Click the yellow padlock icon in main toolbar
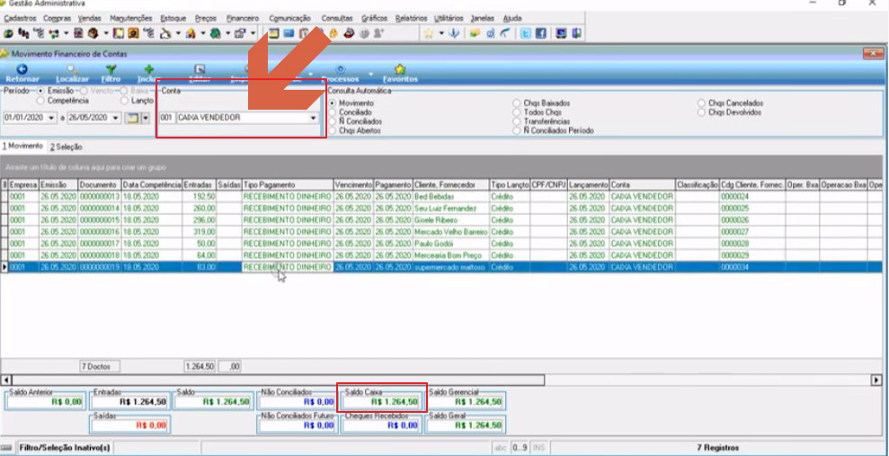 (x=334, y=33)
